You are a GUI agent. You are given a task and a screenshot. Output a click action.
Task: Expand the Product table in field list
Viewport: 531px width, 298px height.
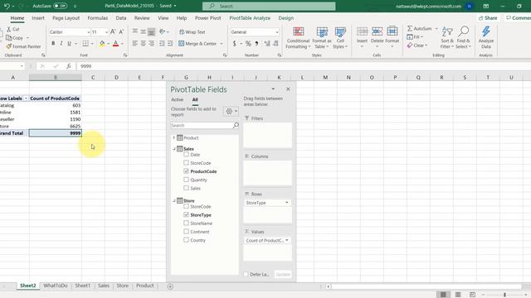click(x=173, y=138)
